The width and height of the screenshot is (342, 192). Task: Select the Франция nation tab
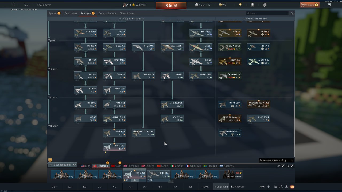click(x=193, y=166)
